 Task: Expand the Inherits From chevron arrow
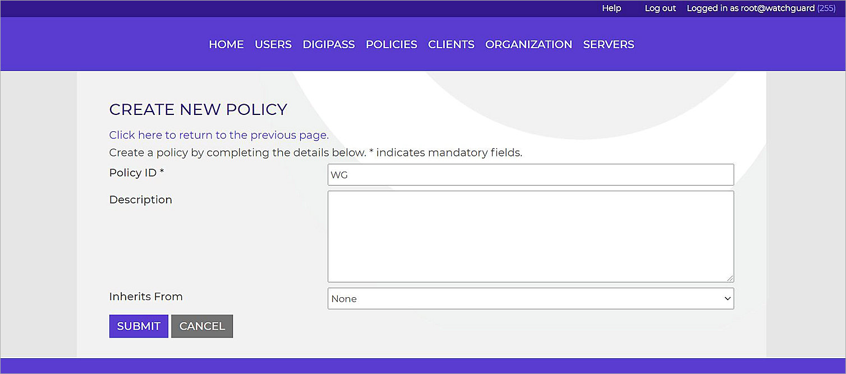[727, 298]
